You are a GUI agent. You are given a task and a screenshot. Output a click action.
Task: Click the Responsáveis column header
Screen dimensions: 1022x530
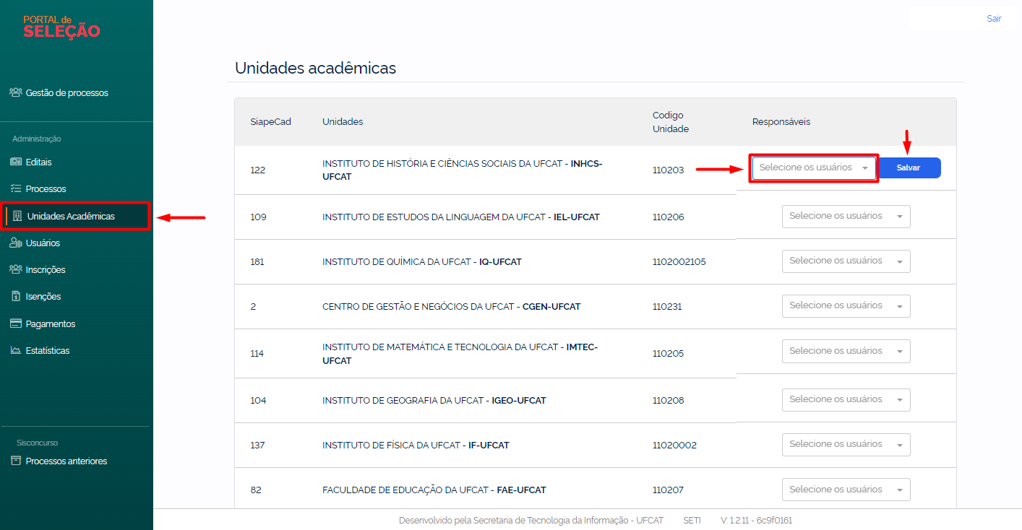pyautogui.click(x=781, y=122)
